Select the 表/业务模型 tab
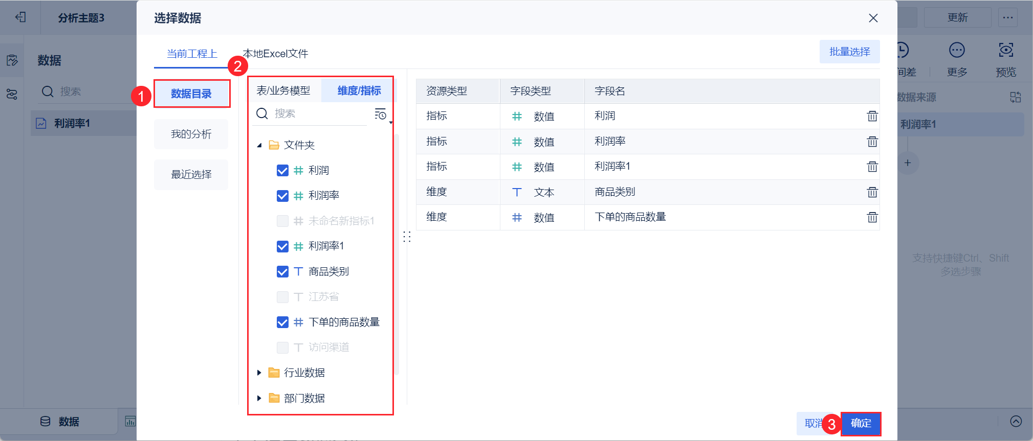 pyautogui.click(x=283, y=90)
